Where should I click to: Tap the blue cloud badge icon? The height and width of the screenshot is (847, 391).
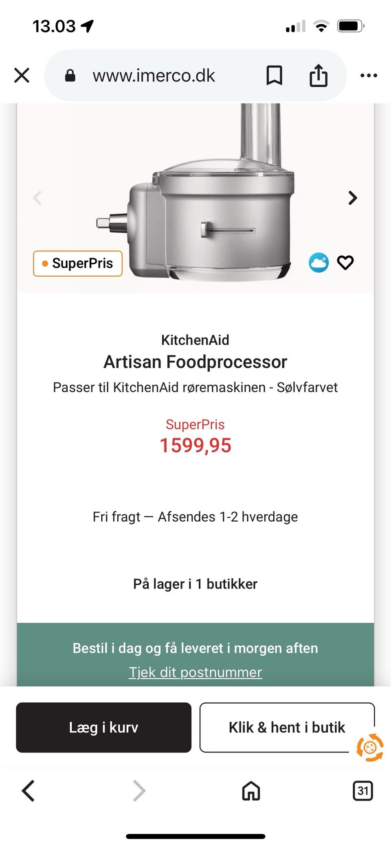tap(319, 262)
